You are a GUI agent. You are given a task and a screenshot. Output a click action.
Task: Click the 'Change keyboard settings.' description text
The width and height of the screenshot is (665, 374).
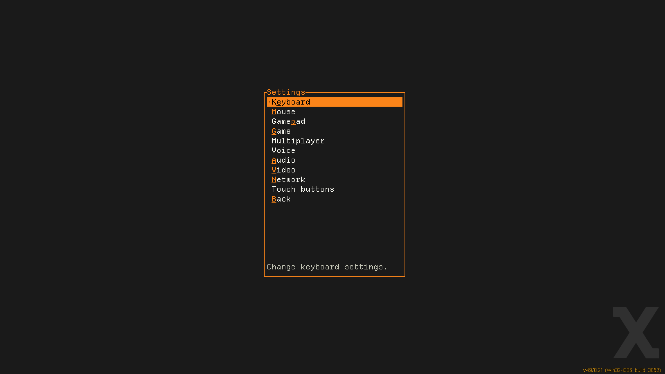(x=327, y=267)
